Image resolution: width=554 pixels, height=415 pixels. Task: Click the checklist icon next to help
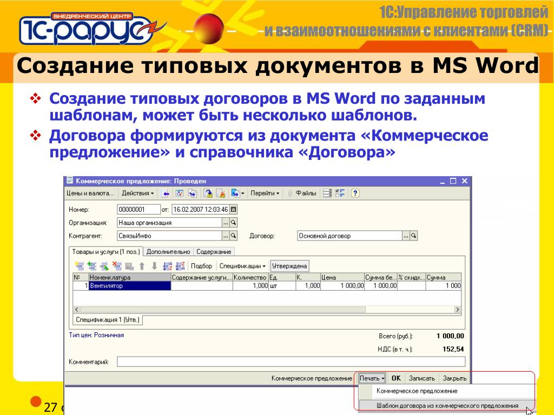(340, 193)
